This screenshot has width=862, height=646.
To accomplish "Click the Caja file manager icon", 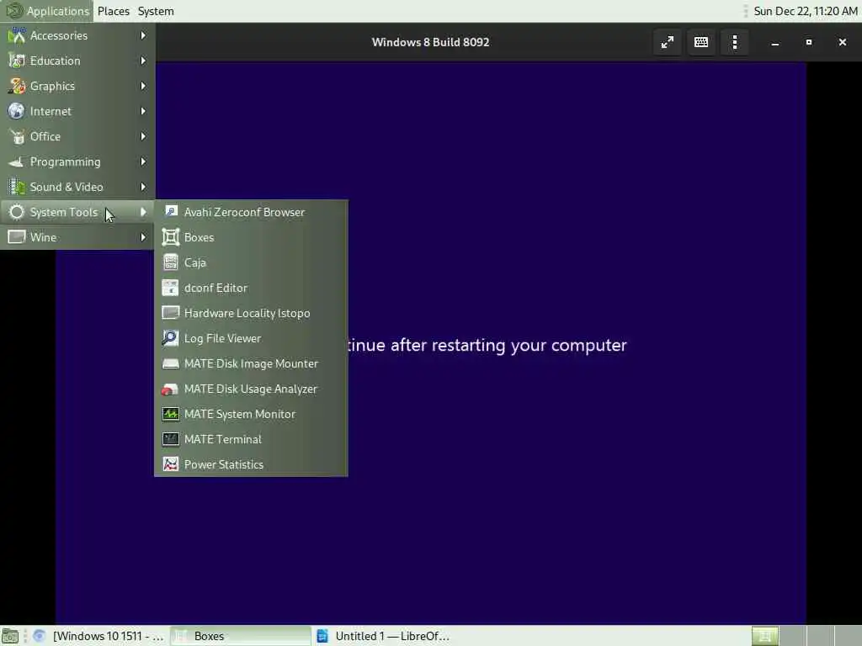I will 170,263.
